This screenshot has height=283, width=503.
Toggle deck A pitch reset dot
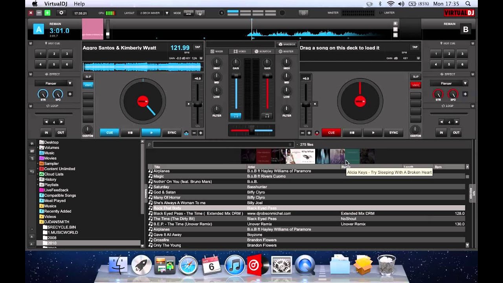coord(189,104)
